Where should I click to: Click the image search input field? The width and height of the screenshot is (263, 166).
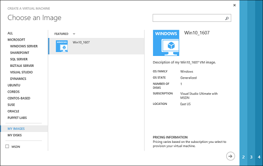click(192, 18)
